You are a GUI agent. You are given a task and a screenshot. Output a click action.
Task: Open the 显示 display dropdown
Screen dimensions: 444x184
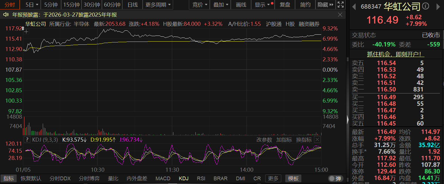coord(262,5)
